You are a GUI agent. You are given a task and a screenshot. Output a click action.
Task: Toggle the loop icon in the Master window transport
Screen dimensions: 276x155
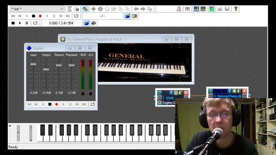pyautogui.click(x=92, y=104)
